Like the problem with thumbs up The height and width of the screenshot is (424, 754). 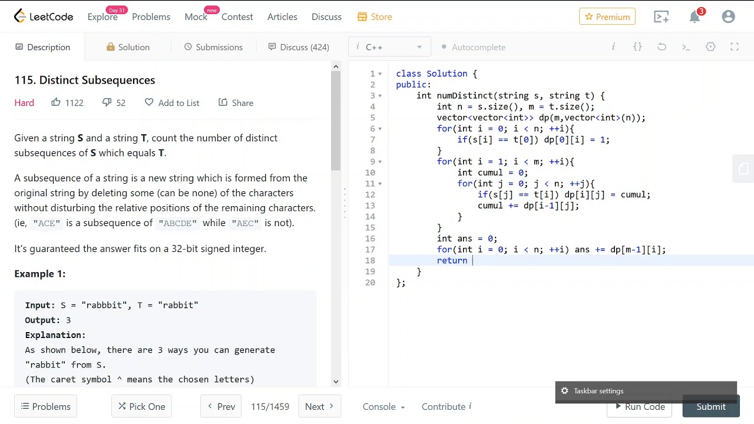click(56, 102)
